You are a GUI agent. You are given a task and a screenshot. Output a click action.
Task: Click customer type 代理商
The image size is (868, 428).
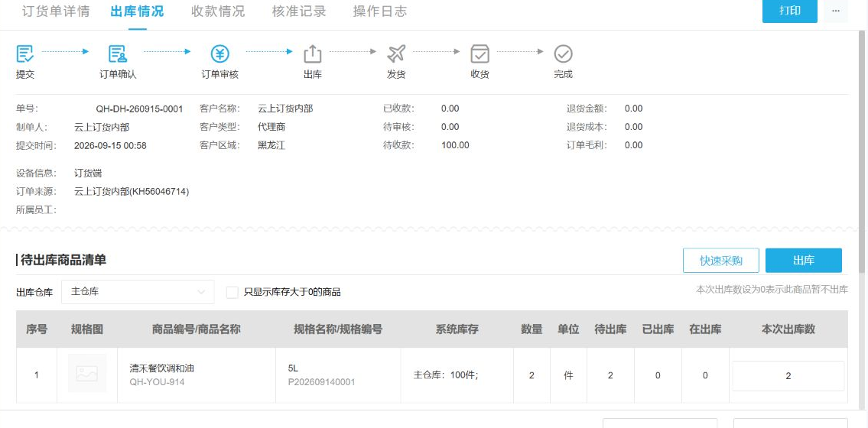(x=271, y=127)
